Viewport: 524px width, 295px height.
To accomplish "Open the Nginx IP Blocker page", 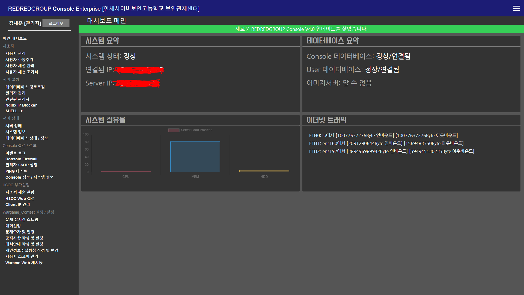I will [21, 105].
